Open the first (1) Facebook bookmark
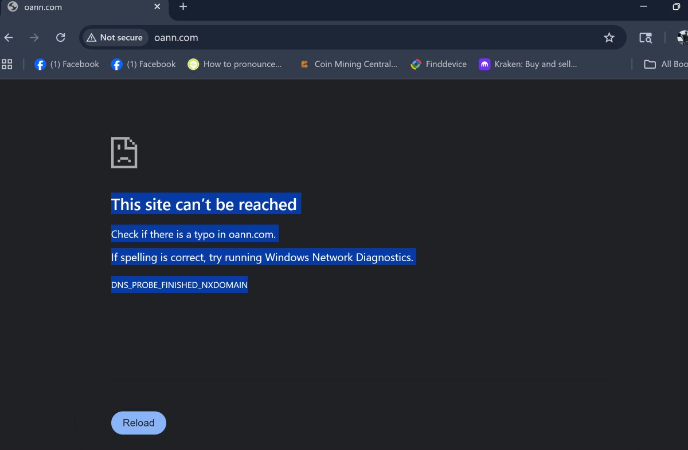The image size is (688, 450). click(67, 64)
